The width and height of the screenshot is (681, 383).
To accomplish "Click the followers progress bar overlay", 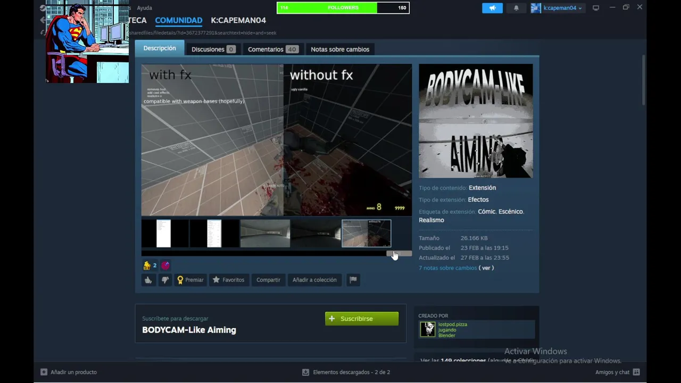I will [x=343, y=8].
